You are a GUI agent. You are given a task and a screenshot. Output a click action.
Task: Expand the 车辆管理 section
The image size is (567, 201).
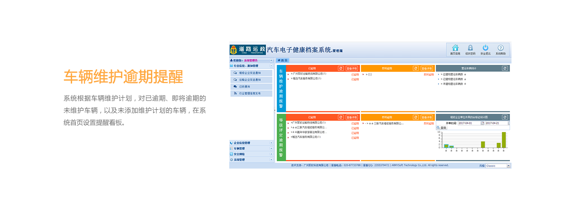tap(271, 148)
